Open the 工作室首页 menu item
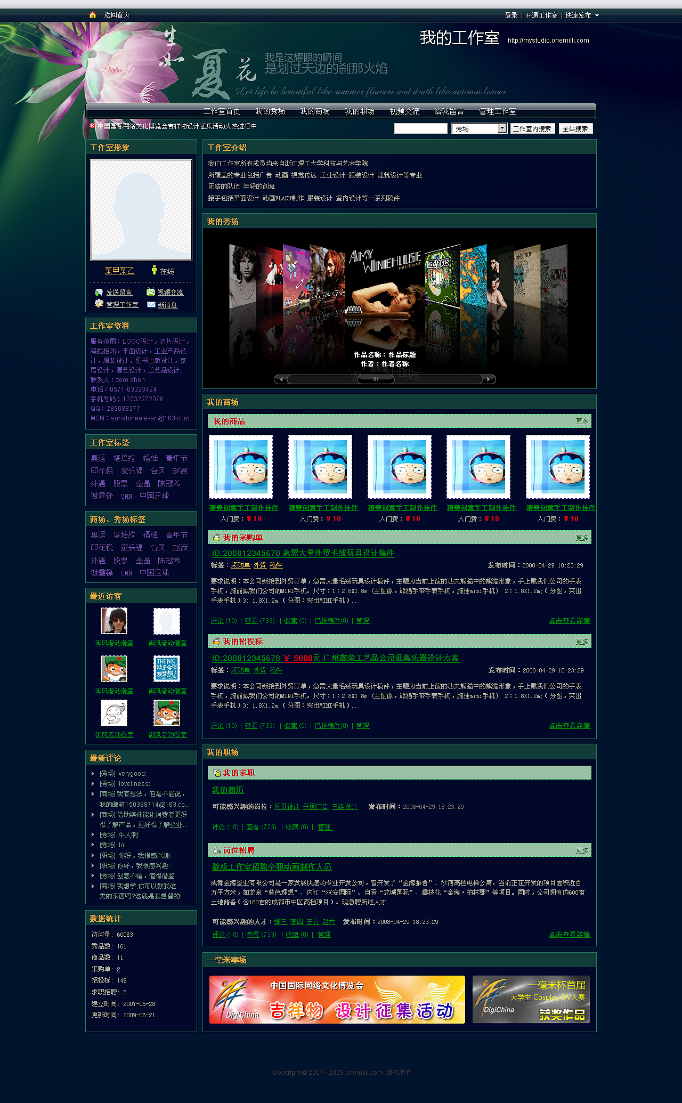The image size is (682, 1103). [x=222, y=111]
